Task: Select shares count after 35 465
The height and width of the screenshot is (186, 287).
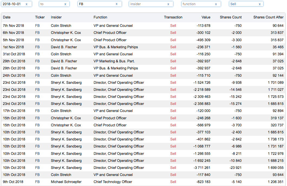Action: point(278,47)
